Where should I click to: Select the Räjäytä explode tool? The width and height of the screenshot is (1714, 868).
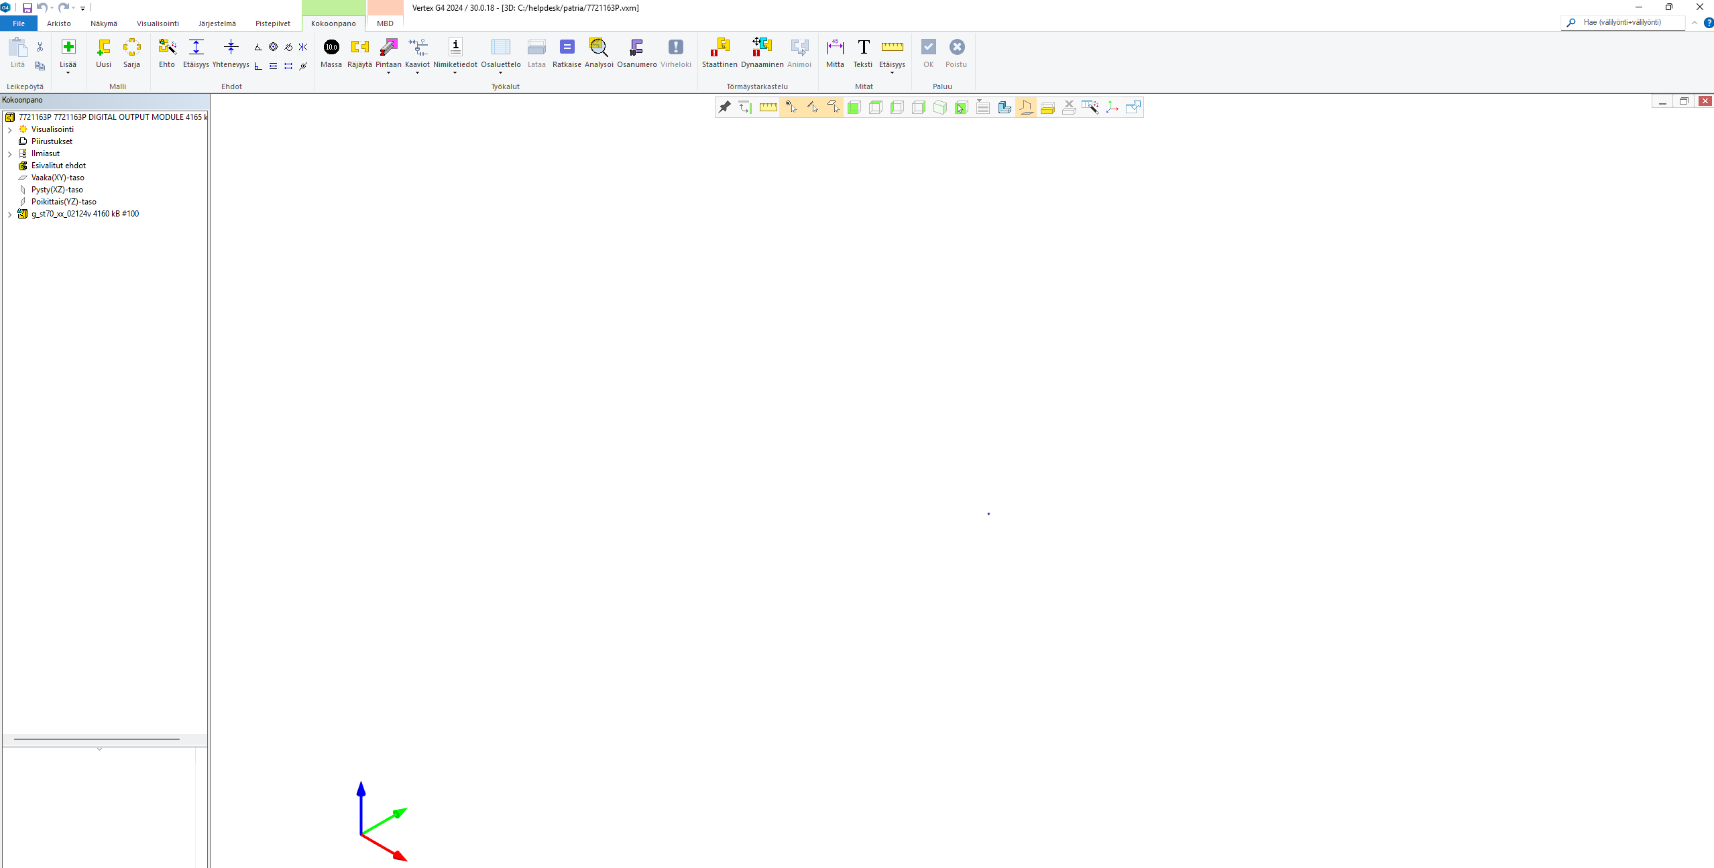pos(359,54)
